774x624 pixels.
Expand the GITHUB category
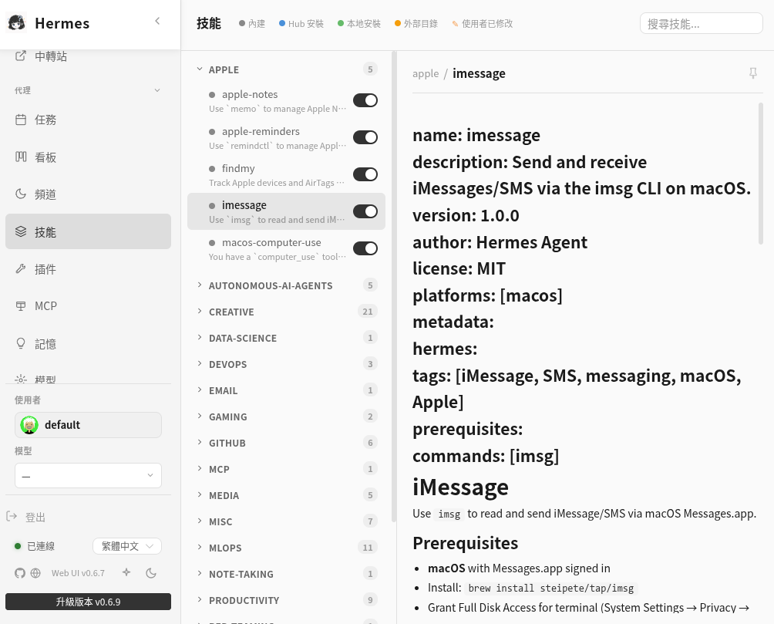(286, 443)
